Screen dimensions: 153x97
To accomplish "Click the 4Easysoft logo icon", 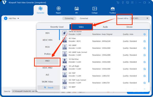I will click(4, 2).
